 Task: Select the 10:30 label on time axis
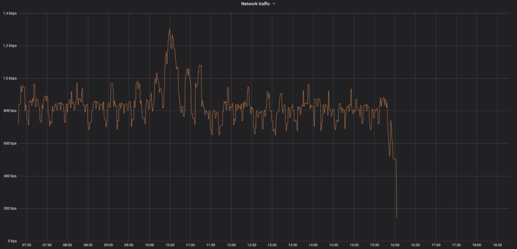170,245
